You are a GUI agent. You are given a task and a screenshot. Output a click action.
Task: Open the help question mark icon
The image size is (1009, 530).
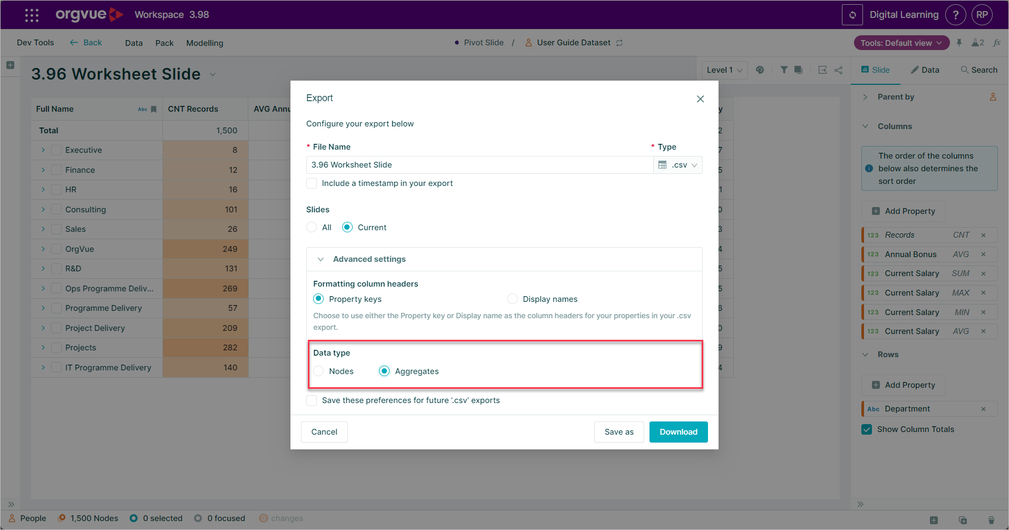point(955,15)
